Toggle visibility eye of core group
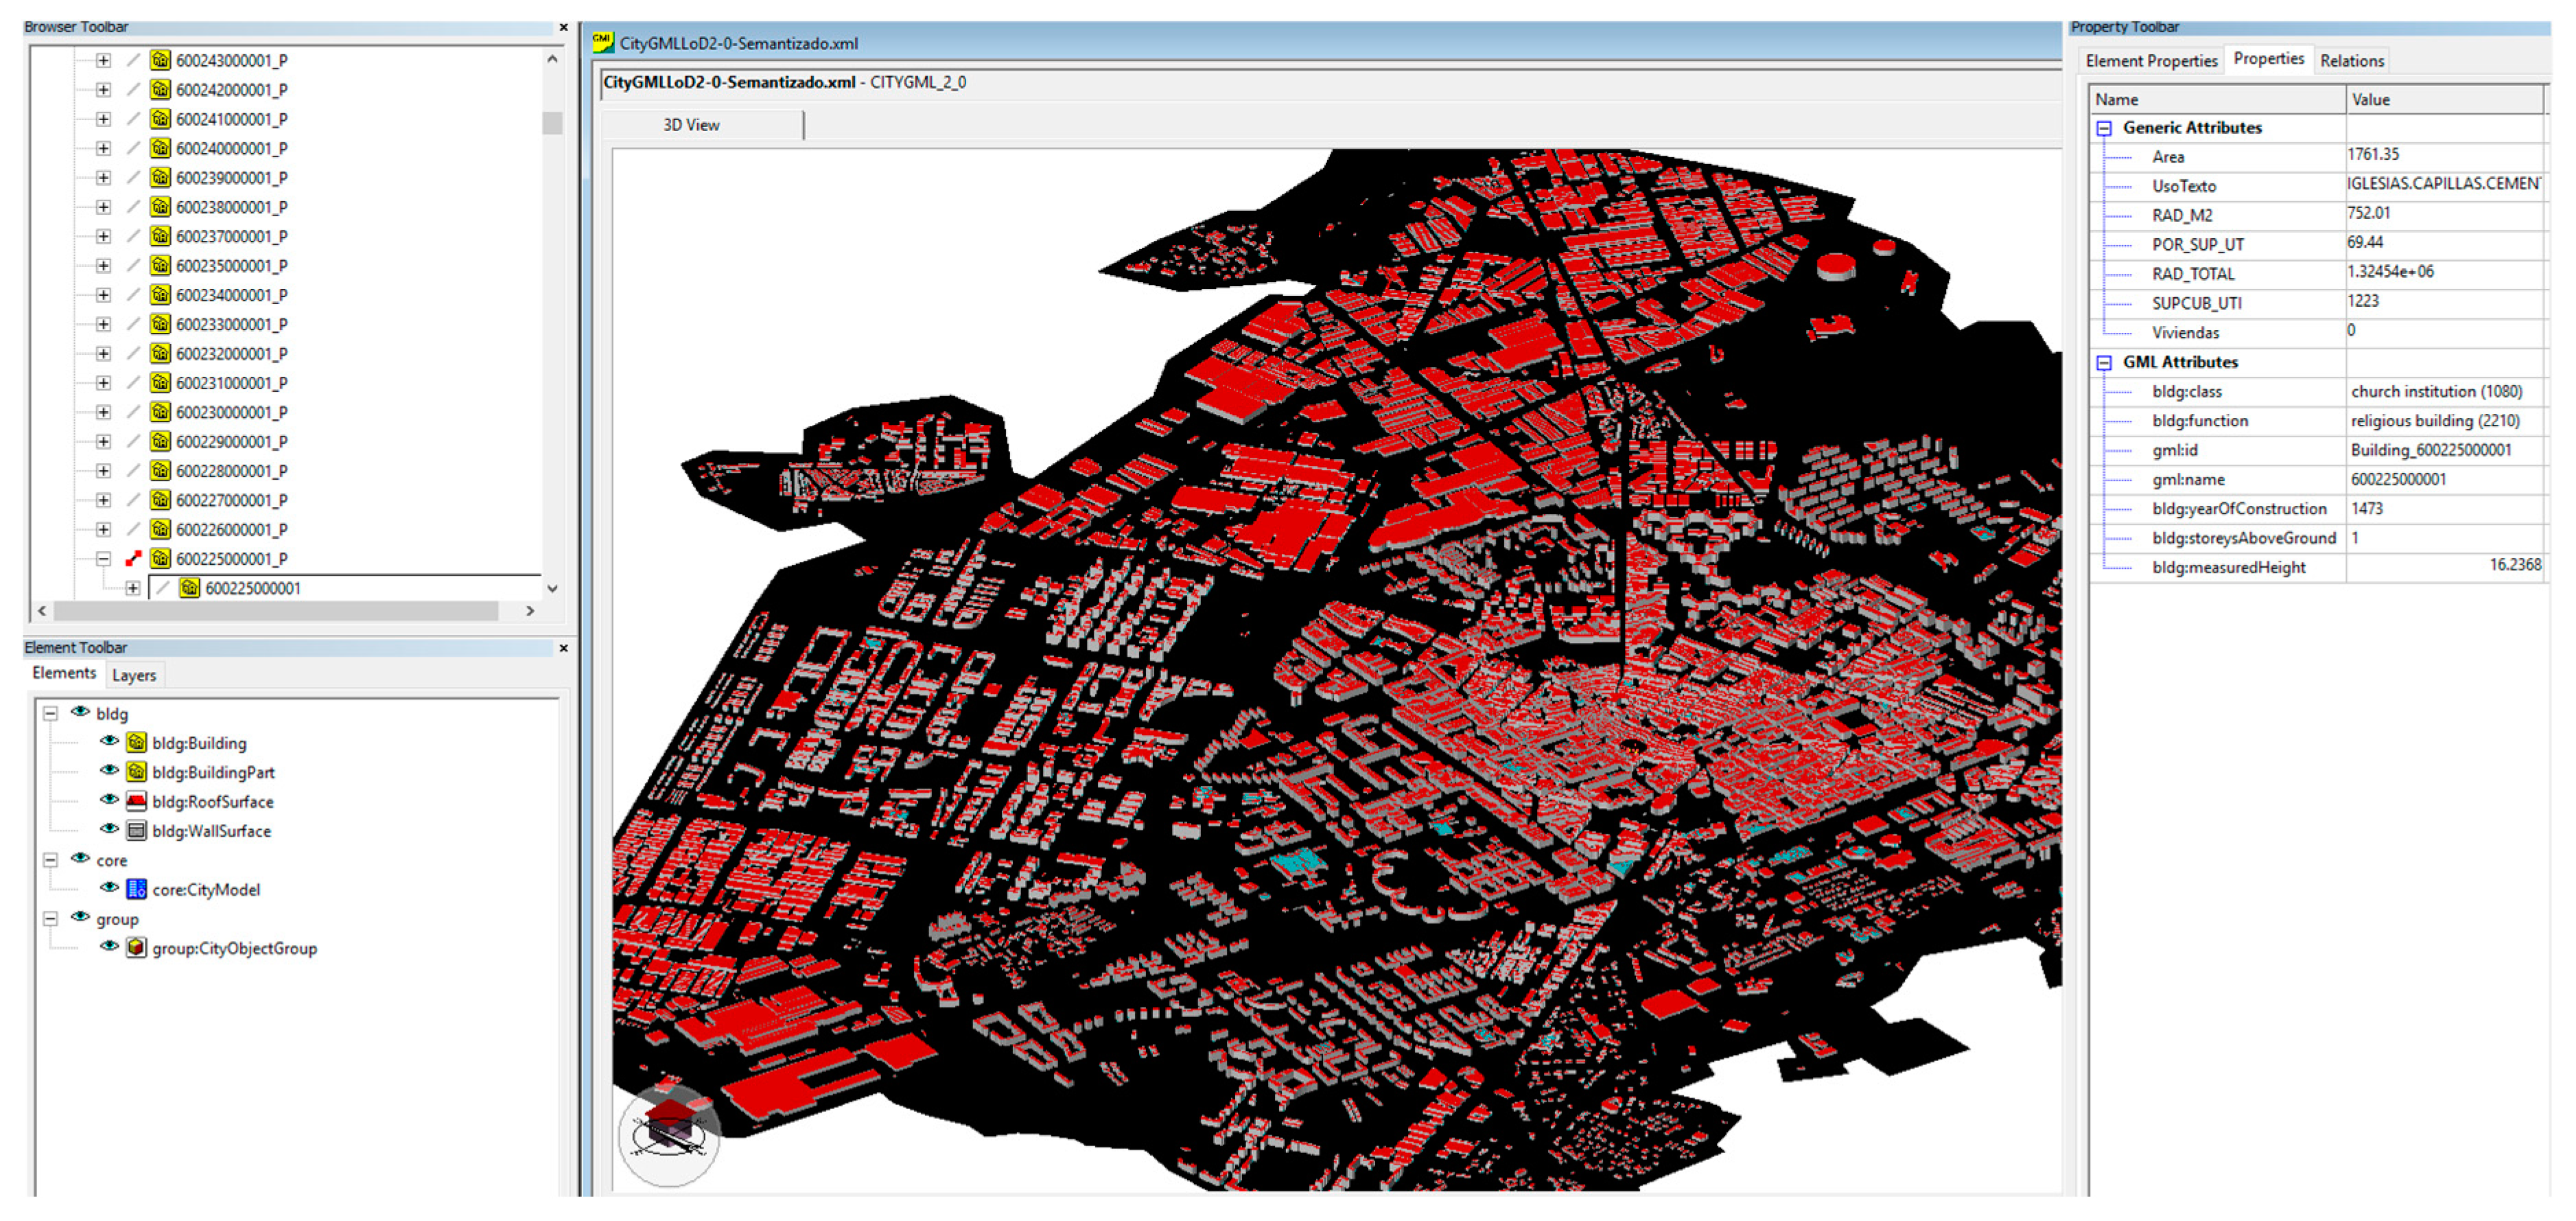 [80, 858]
